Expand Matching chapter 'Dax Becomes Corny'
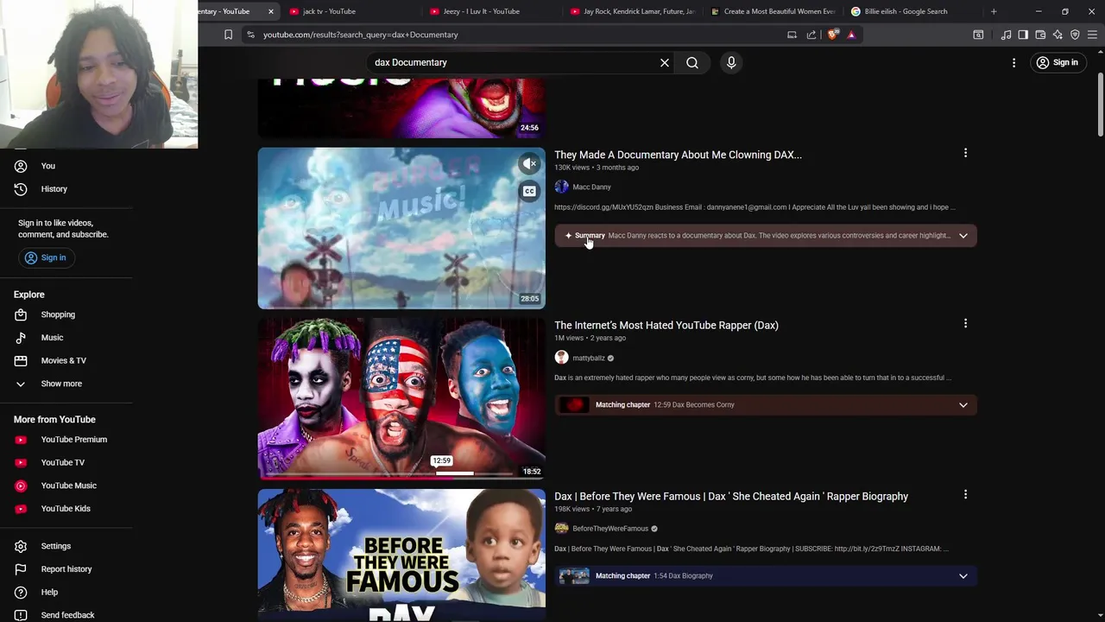This screenshot has width=1105, height=622. [x=766, y=404]
